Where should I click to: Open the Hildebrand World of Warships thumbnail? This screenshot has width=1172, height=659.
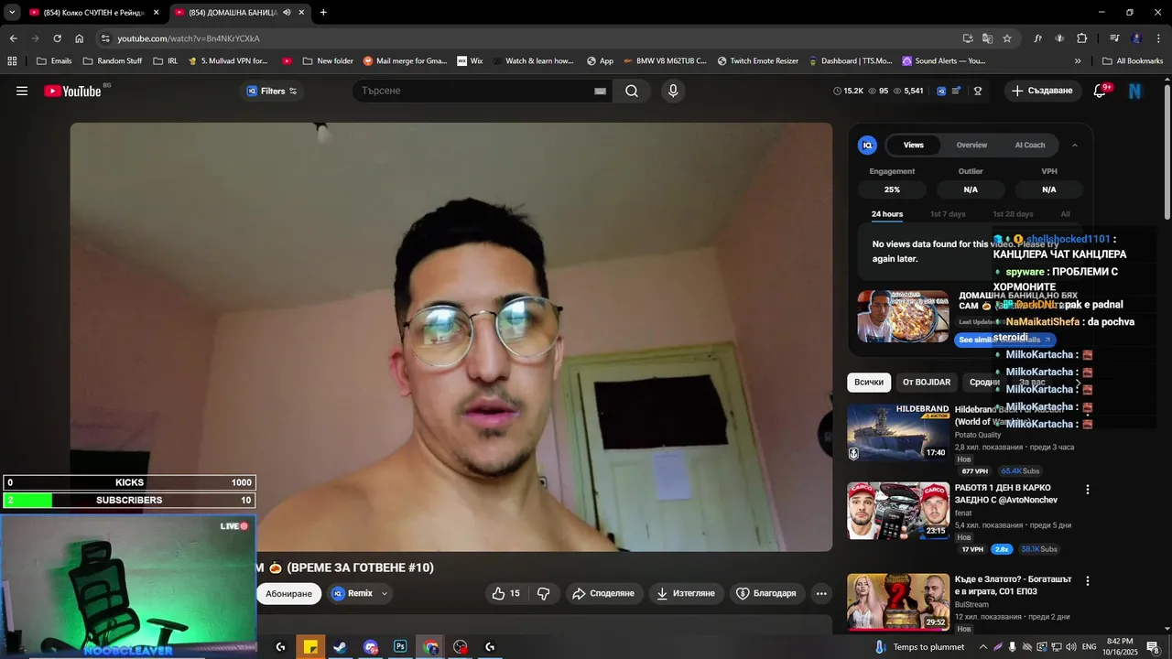click(898, 433)
